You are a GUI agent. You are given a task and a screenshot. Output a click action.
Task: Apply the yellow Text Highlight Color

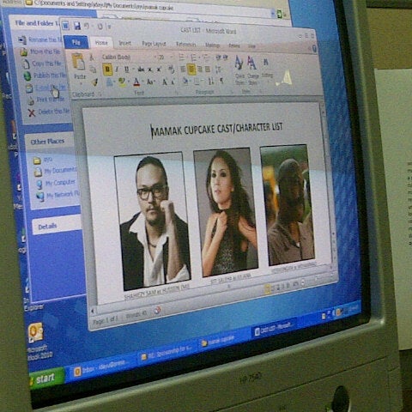123,82
